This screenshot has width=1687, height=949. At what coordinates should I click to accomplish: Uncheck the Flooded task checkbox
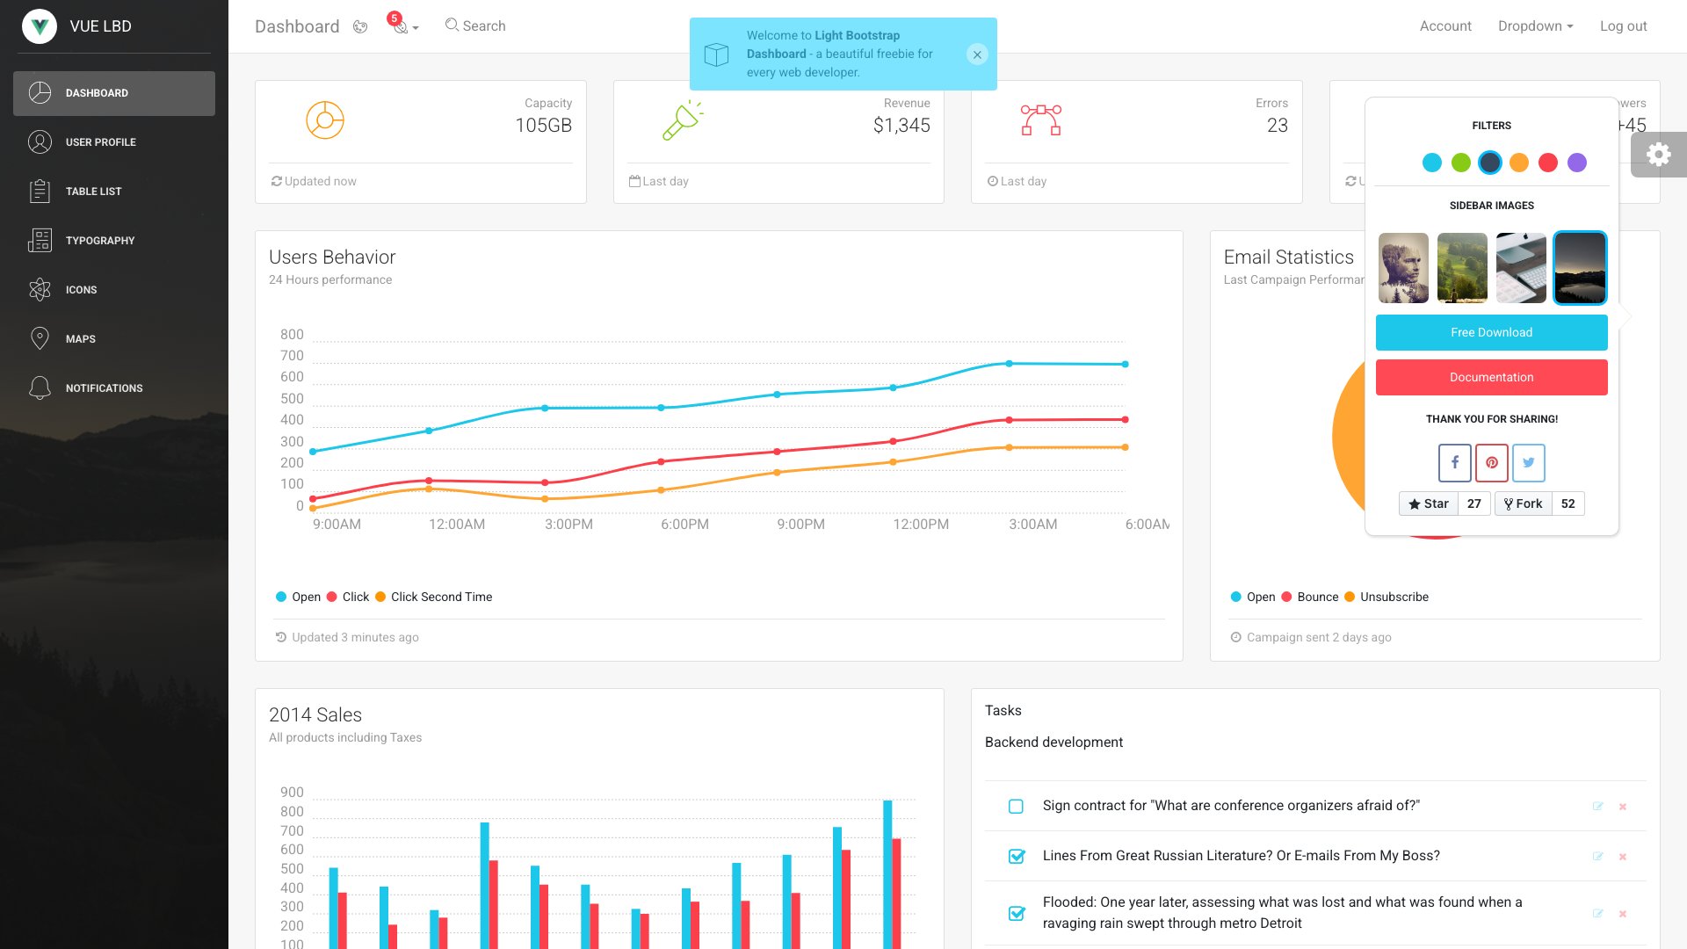coord(1017,914)
